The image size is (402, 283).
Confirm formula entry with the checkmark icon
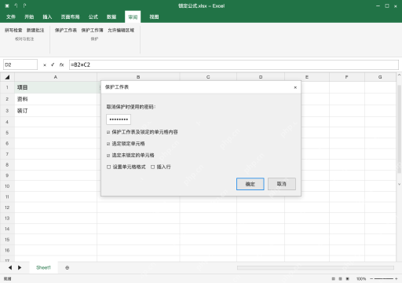click(x=53, y=64)
